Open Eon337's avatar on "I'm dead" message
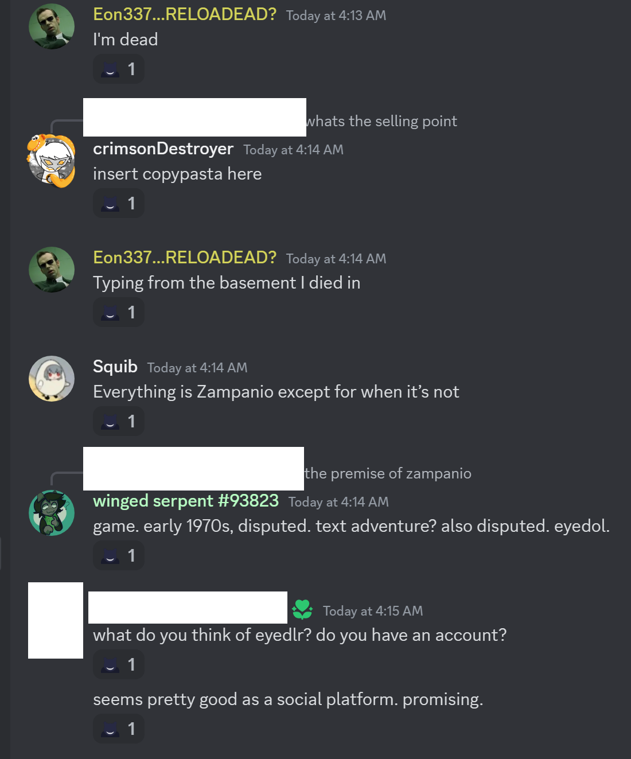The width and height of the screenshot is (631, 759). click(x=52, y=26)
